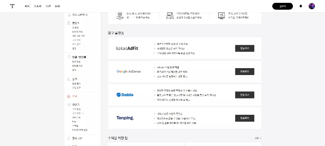Open 설정 under the 댓글·방명록 section
This screenshot has height=146, width=325.
tap(74, 70)
